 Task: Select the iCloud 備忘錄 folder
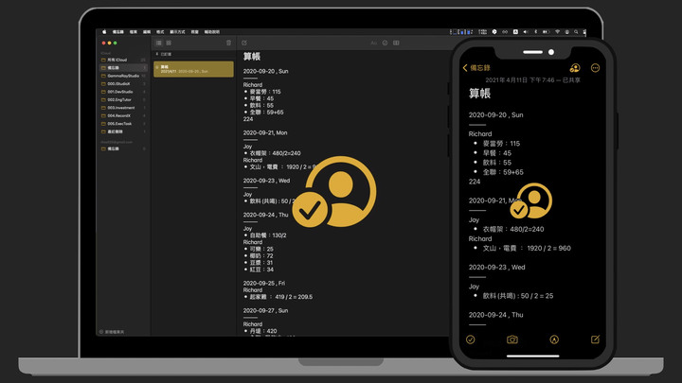[x=123, y=68]
